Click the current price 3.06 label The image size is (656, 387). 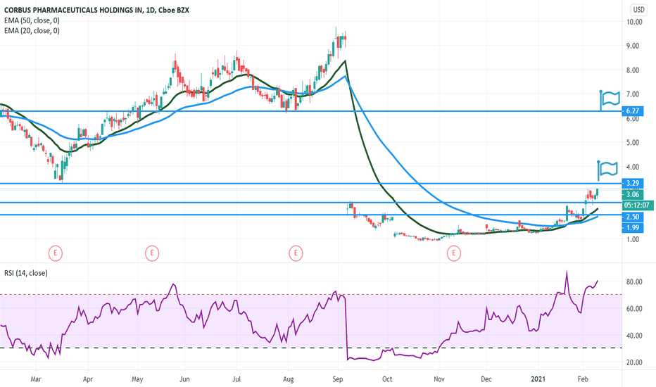click(x=633, y=194)
